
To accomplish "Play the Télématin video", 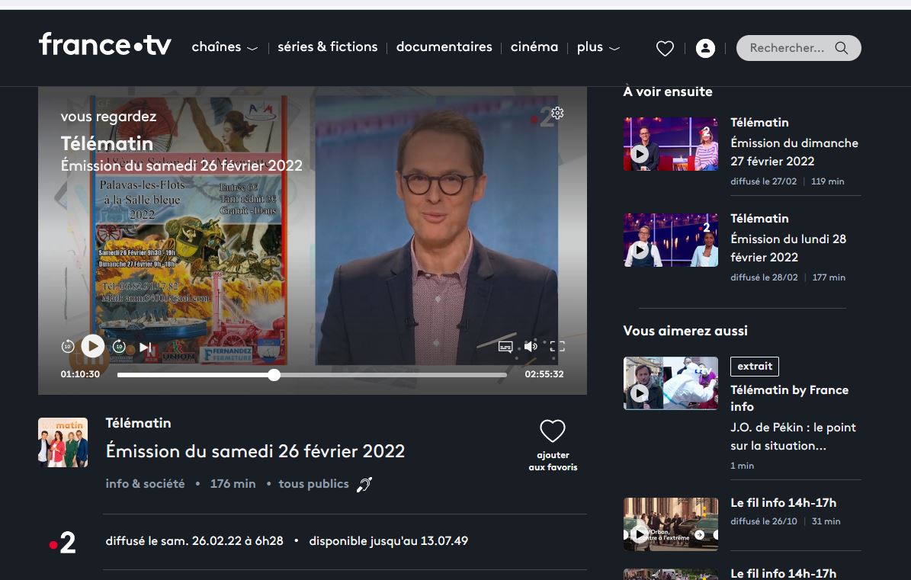I will pos(93,347).
